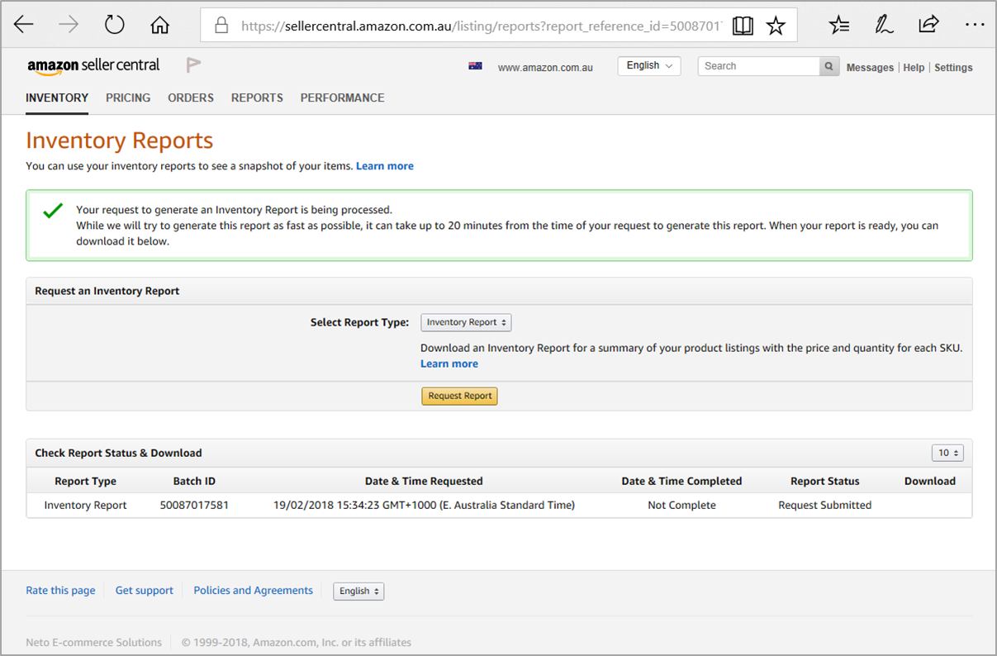
Task: Click the Check Report Status & Download heading
Action: pyautogui.click(x=118, y=453)
